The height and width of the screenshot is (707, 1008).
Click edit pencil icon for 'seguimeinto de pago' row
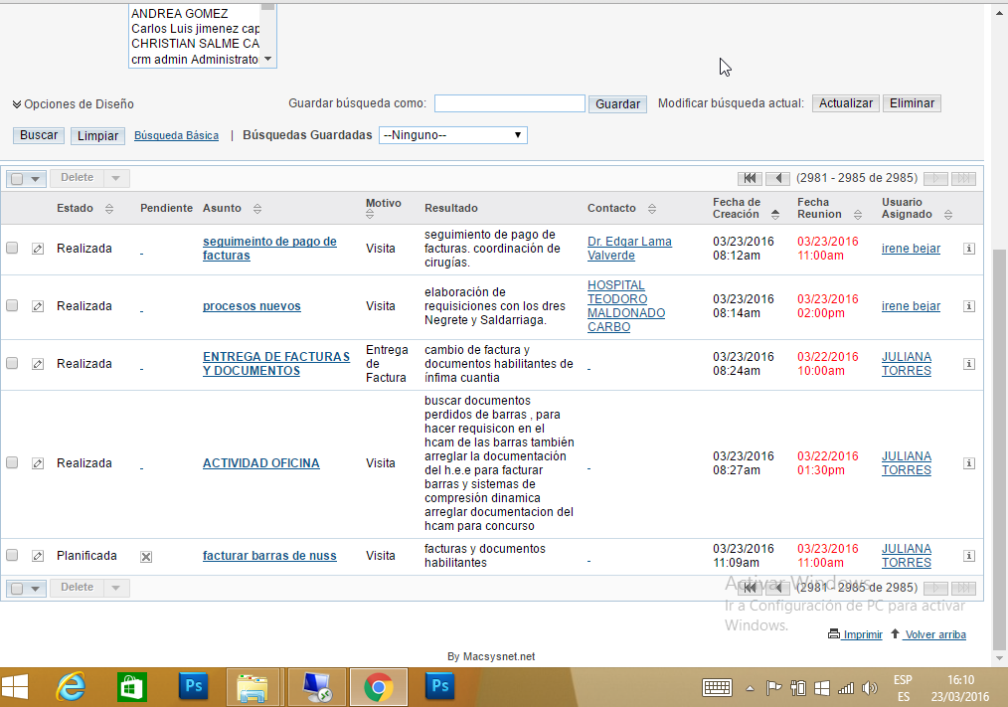38,249
